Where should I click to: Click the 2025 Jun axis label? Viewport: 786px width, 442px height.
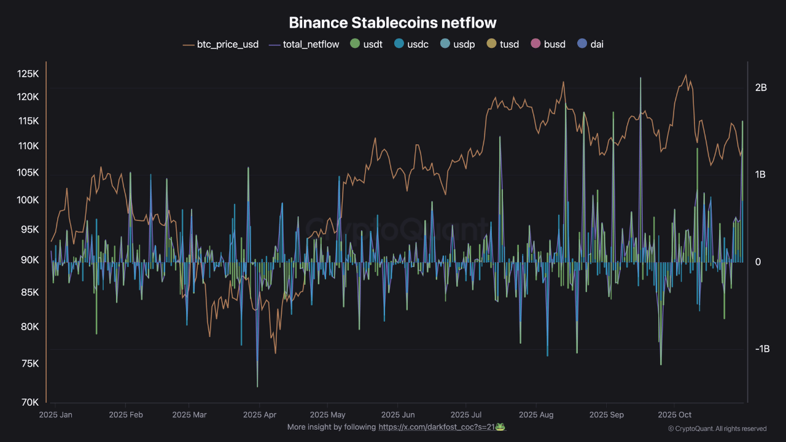[x=399, y=414]
